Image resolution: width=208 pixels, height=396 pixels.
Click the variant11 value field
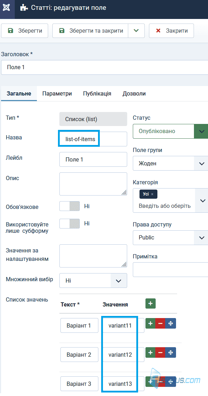(123, 325)
